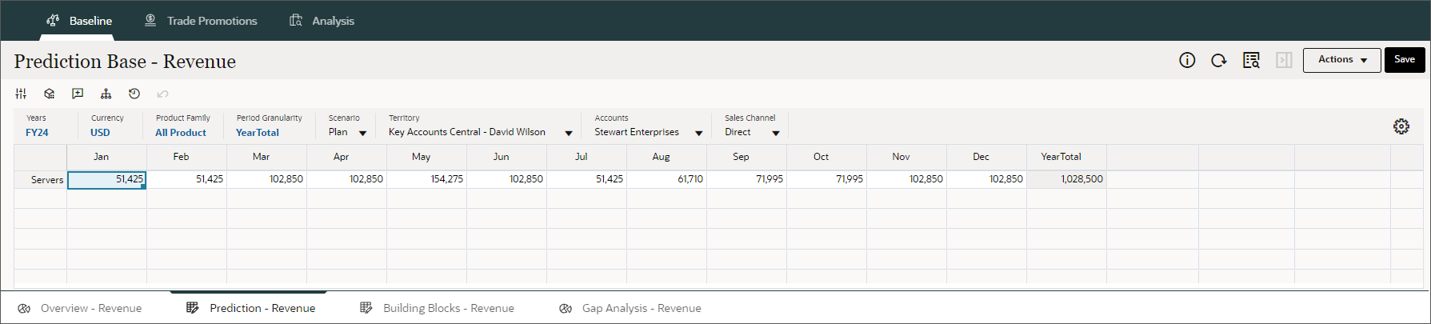This screenshot has height=324, width=1431.
Task: Click the cube data icon in toolbar
Action: (x=50, y=94)
